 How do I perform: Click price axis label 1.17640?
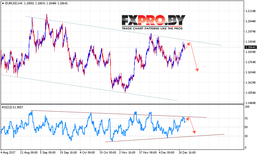(251, 62)
